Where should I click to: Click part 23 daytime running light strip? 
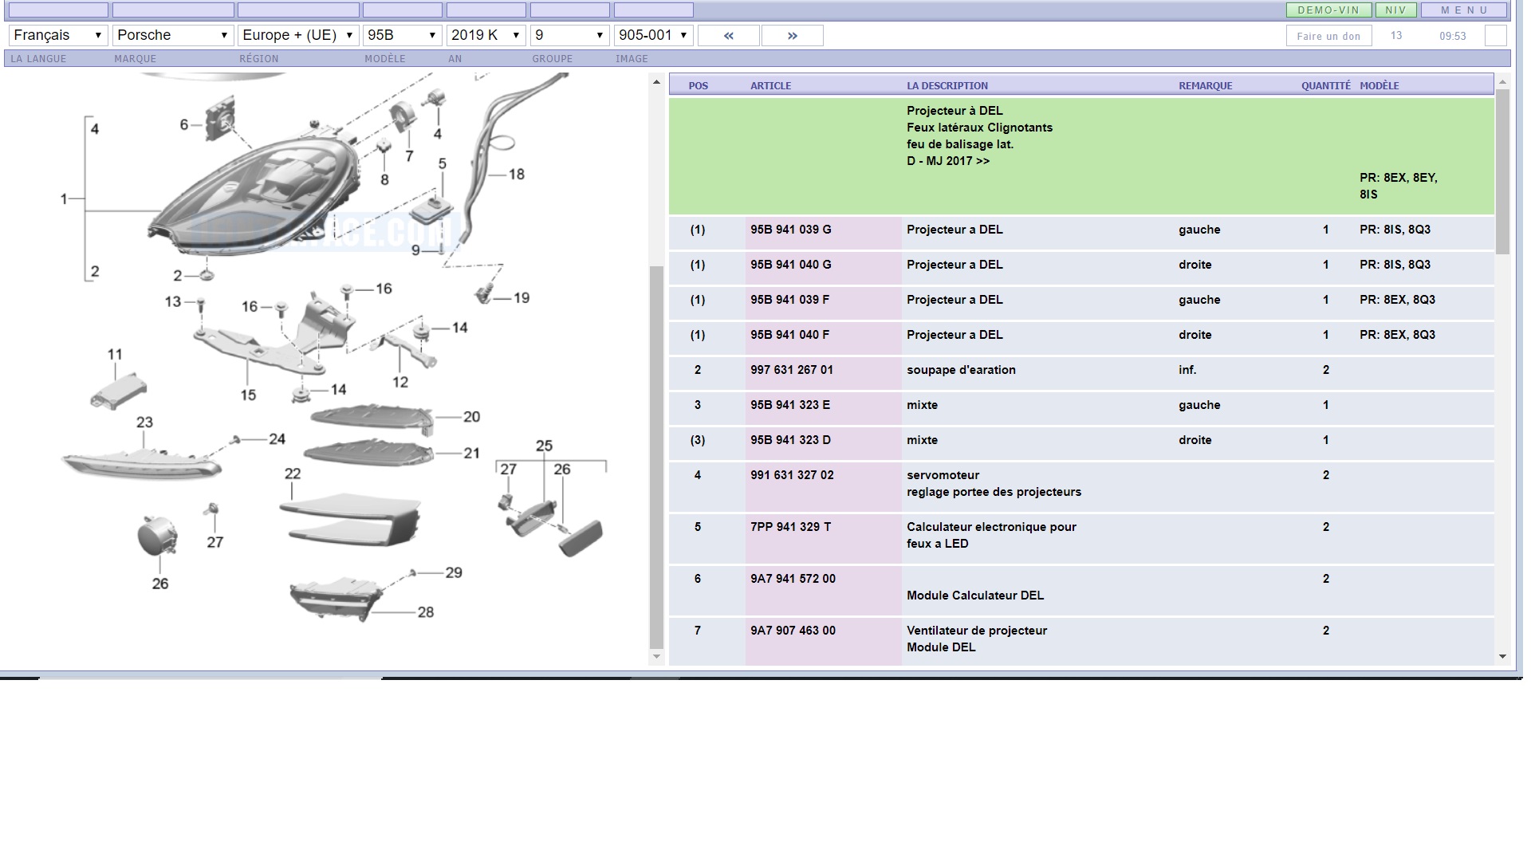tap(140, 464)
